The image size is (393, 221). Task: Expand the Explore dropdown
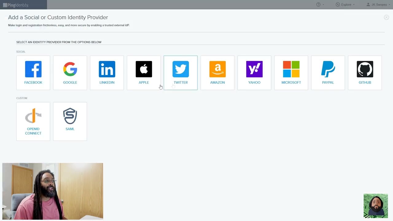click(x=345, y=5)
